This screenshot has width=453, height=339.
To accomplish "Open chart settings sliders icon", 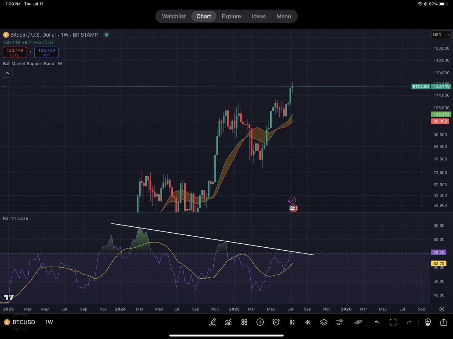I will click(x=340, y=322).
